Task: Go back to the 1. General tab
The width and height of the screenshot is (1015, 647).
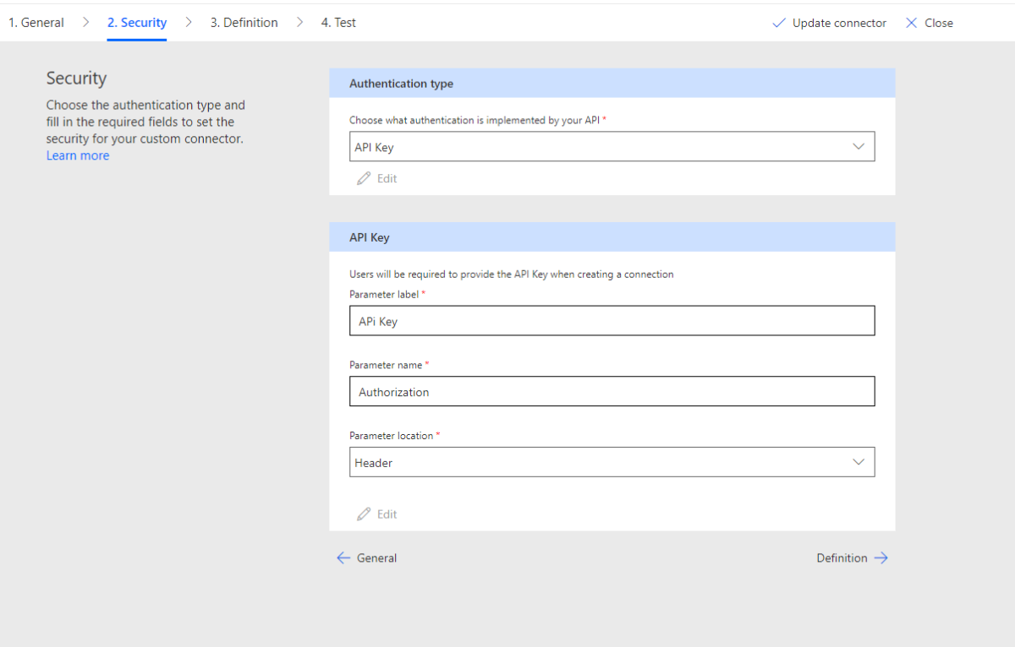Action: tap(36, 22)
